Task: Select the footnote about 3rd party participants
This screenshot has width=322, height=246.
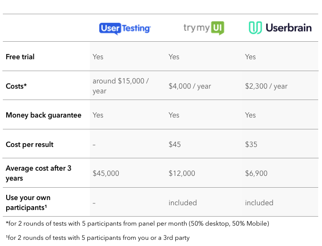Action: point(97,238)
